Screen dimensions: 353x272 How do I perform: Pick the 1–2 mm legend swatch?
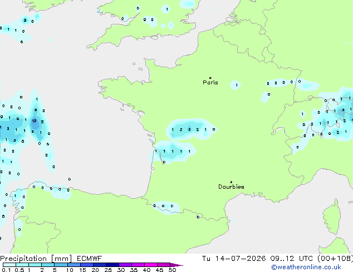pos(35,265)
